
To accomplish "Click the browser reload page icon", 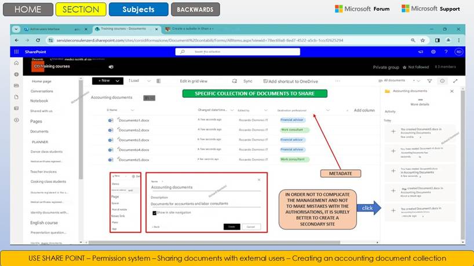I will [x=38, y=40].
